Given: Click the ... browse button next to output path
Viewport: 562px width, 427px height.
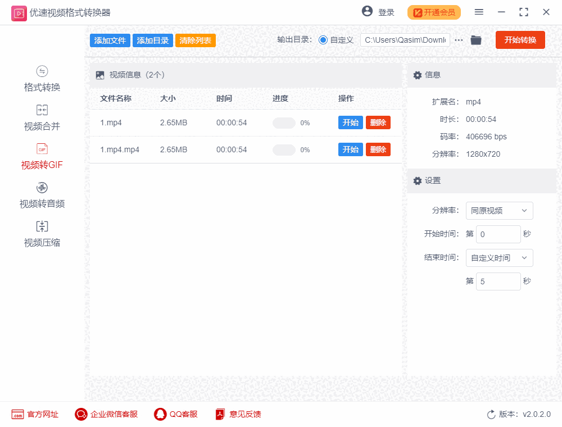Looking at the screenshot, I should [x=459, y=40].
